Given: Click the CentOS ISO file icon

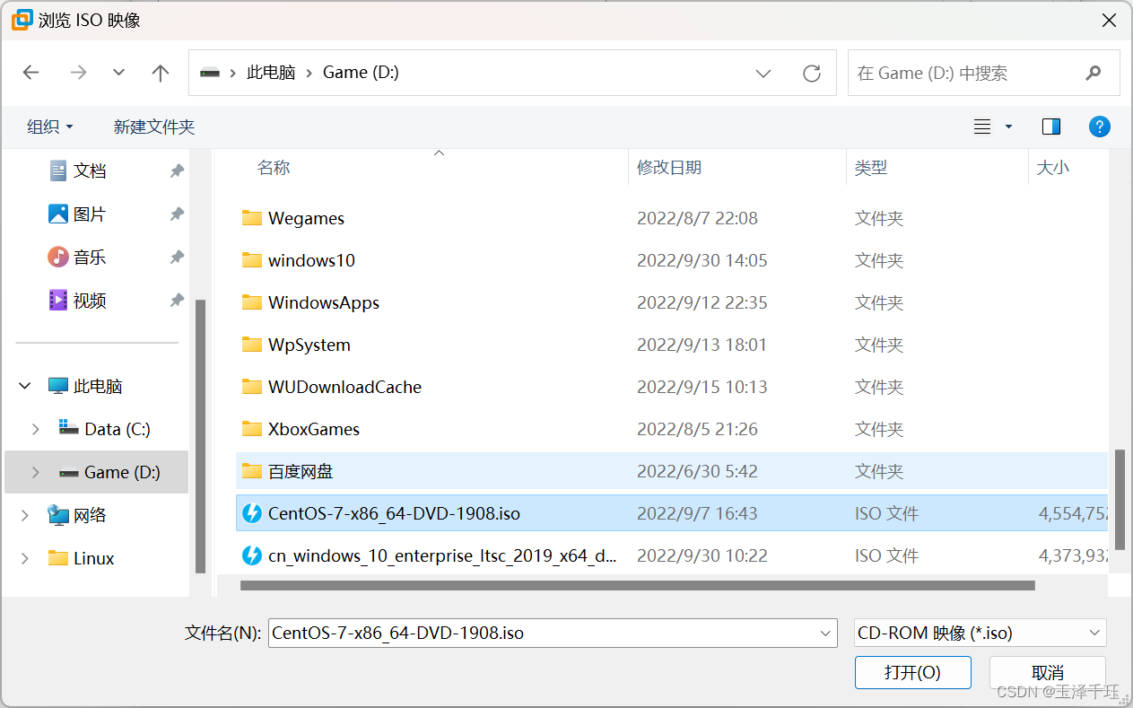Looking at the screenshot, I should (x=252, y=513).
